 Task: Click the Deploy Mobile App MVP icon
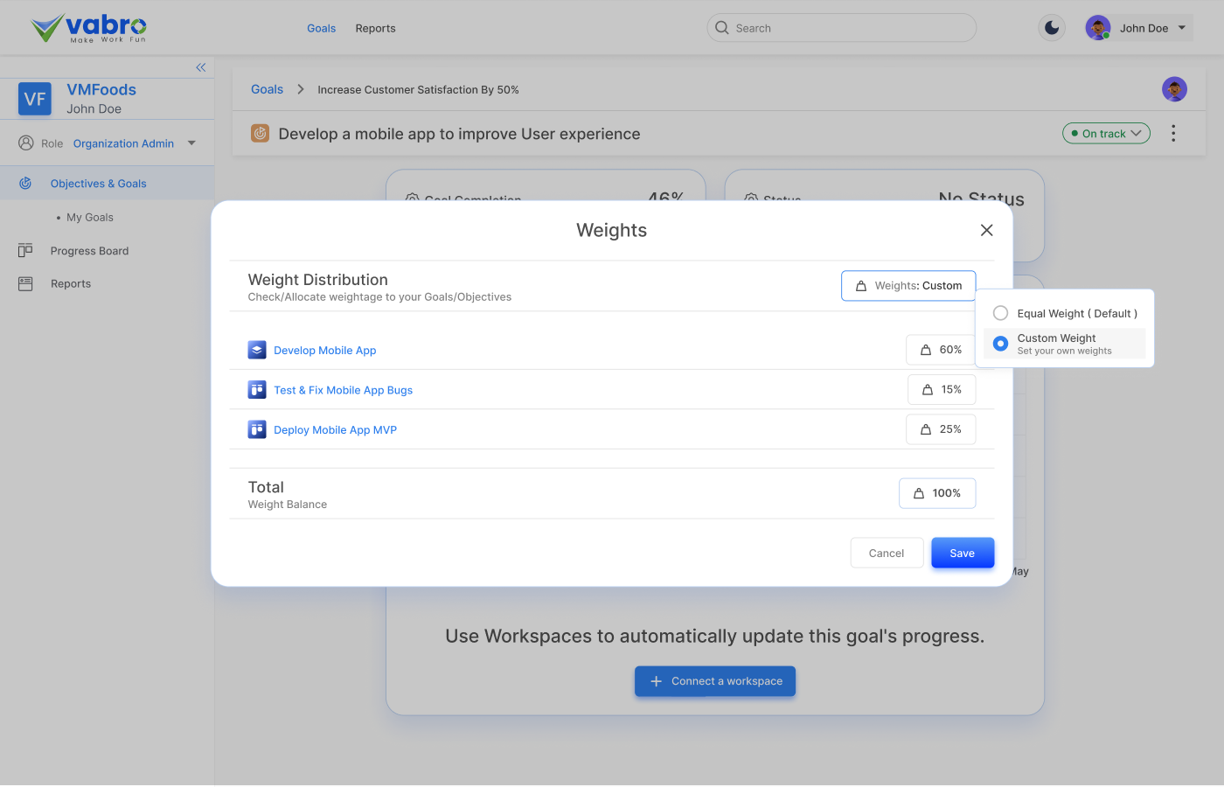257,429
